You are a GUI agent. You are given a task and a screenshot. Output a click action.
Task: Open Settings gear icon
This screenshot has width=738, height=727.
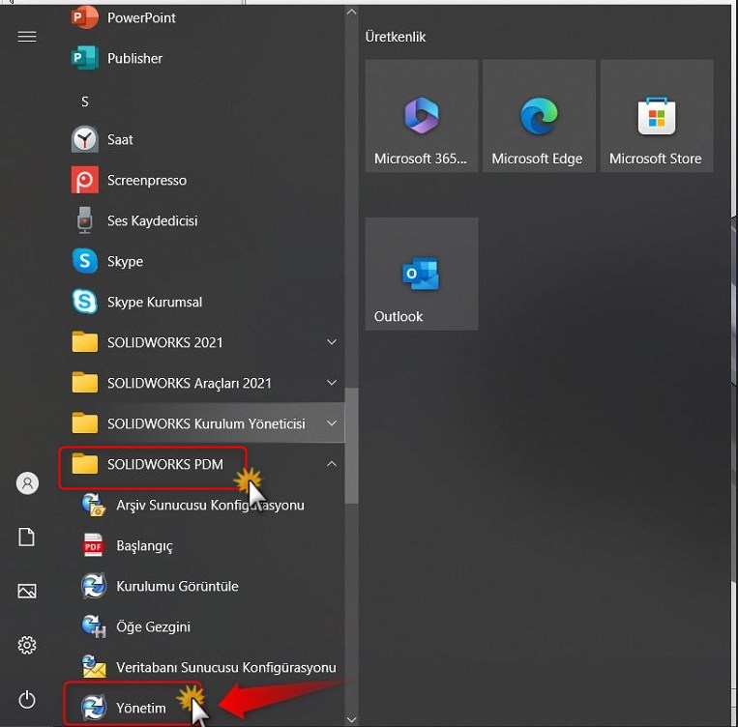coord(27,645)
